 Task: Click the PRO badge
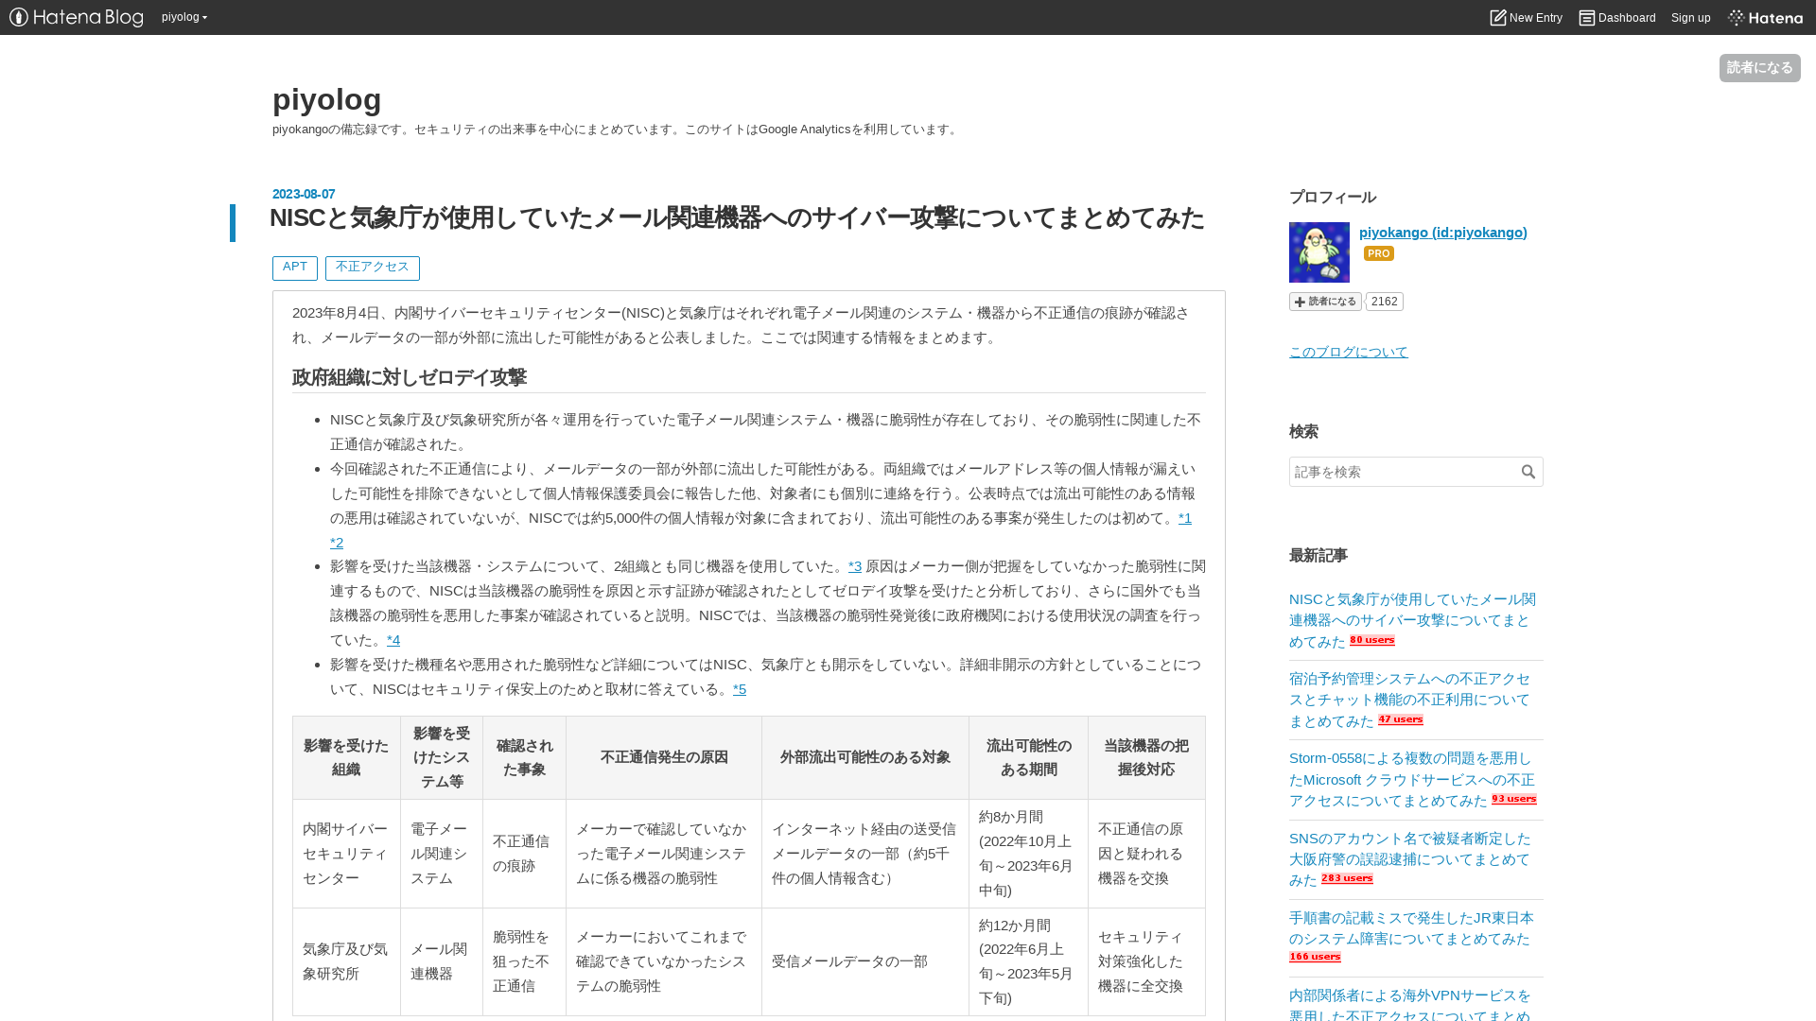click(1379, 253)
